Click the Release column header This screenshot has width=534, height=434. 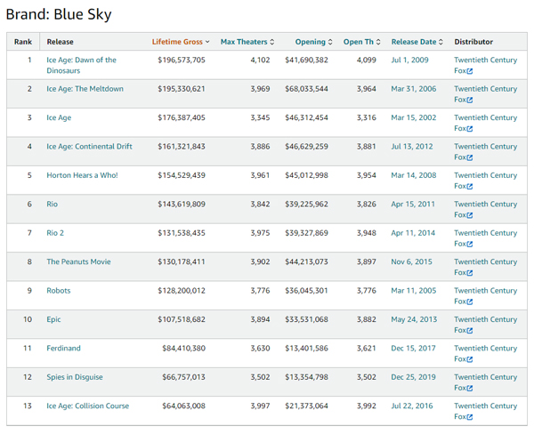[60, 42]
